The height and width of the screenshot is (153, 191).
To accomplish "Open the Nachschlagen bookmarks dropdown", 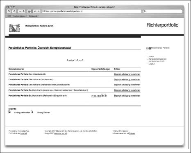I will pos(20,16).
